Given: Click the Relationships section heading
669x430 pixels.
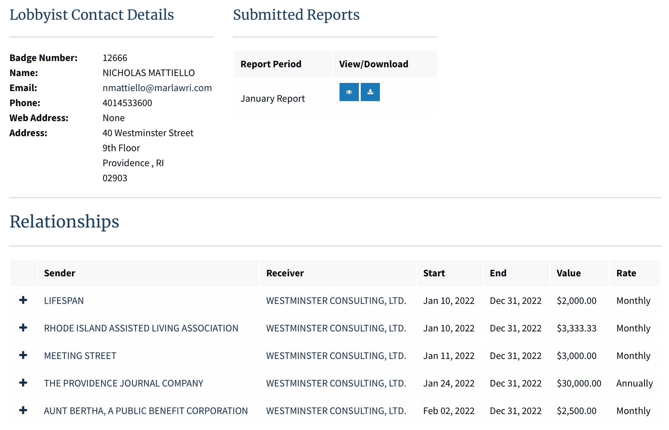Looking at the screenshot, I should [x=64, y=222].
